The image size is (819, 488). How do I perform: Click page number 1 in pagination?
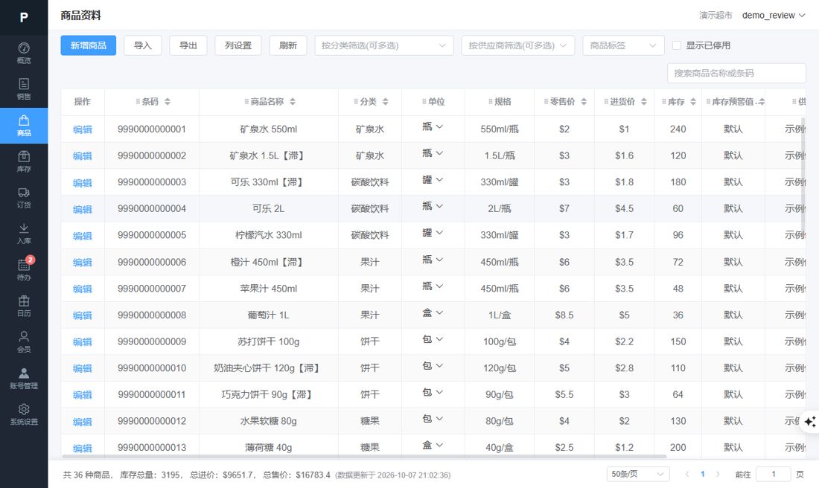pos(703,474)
